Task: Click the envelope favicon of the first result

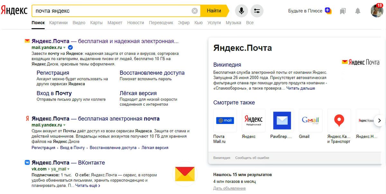Action: point(27,41)
